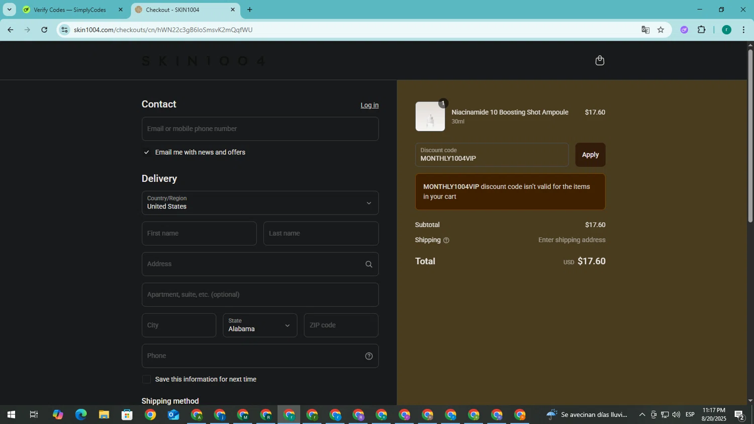Image resolution: width=754 pixels, height=424 pixels.
Task: Apply the discount code
Action: [x=590, y=155]
